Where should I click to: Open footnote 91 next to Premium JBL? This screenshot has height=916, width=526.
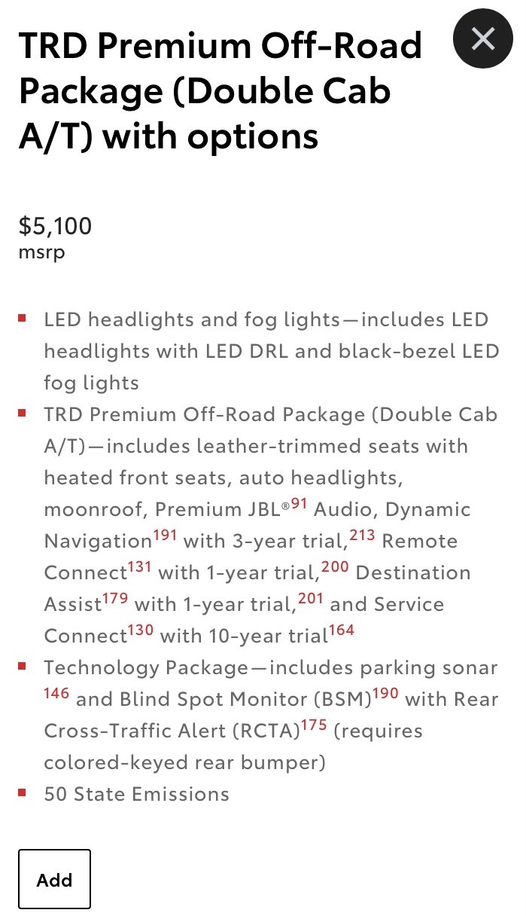point(299,505)
